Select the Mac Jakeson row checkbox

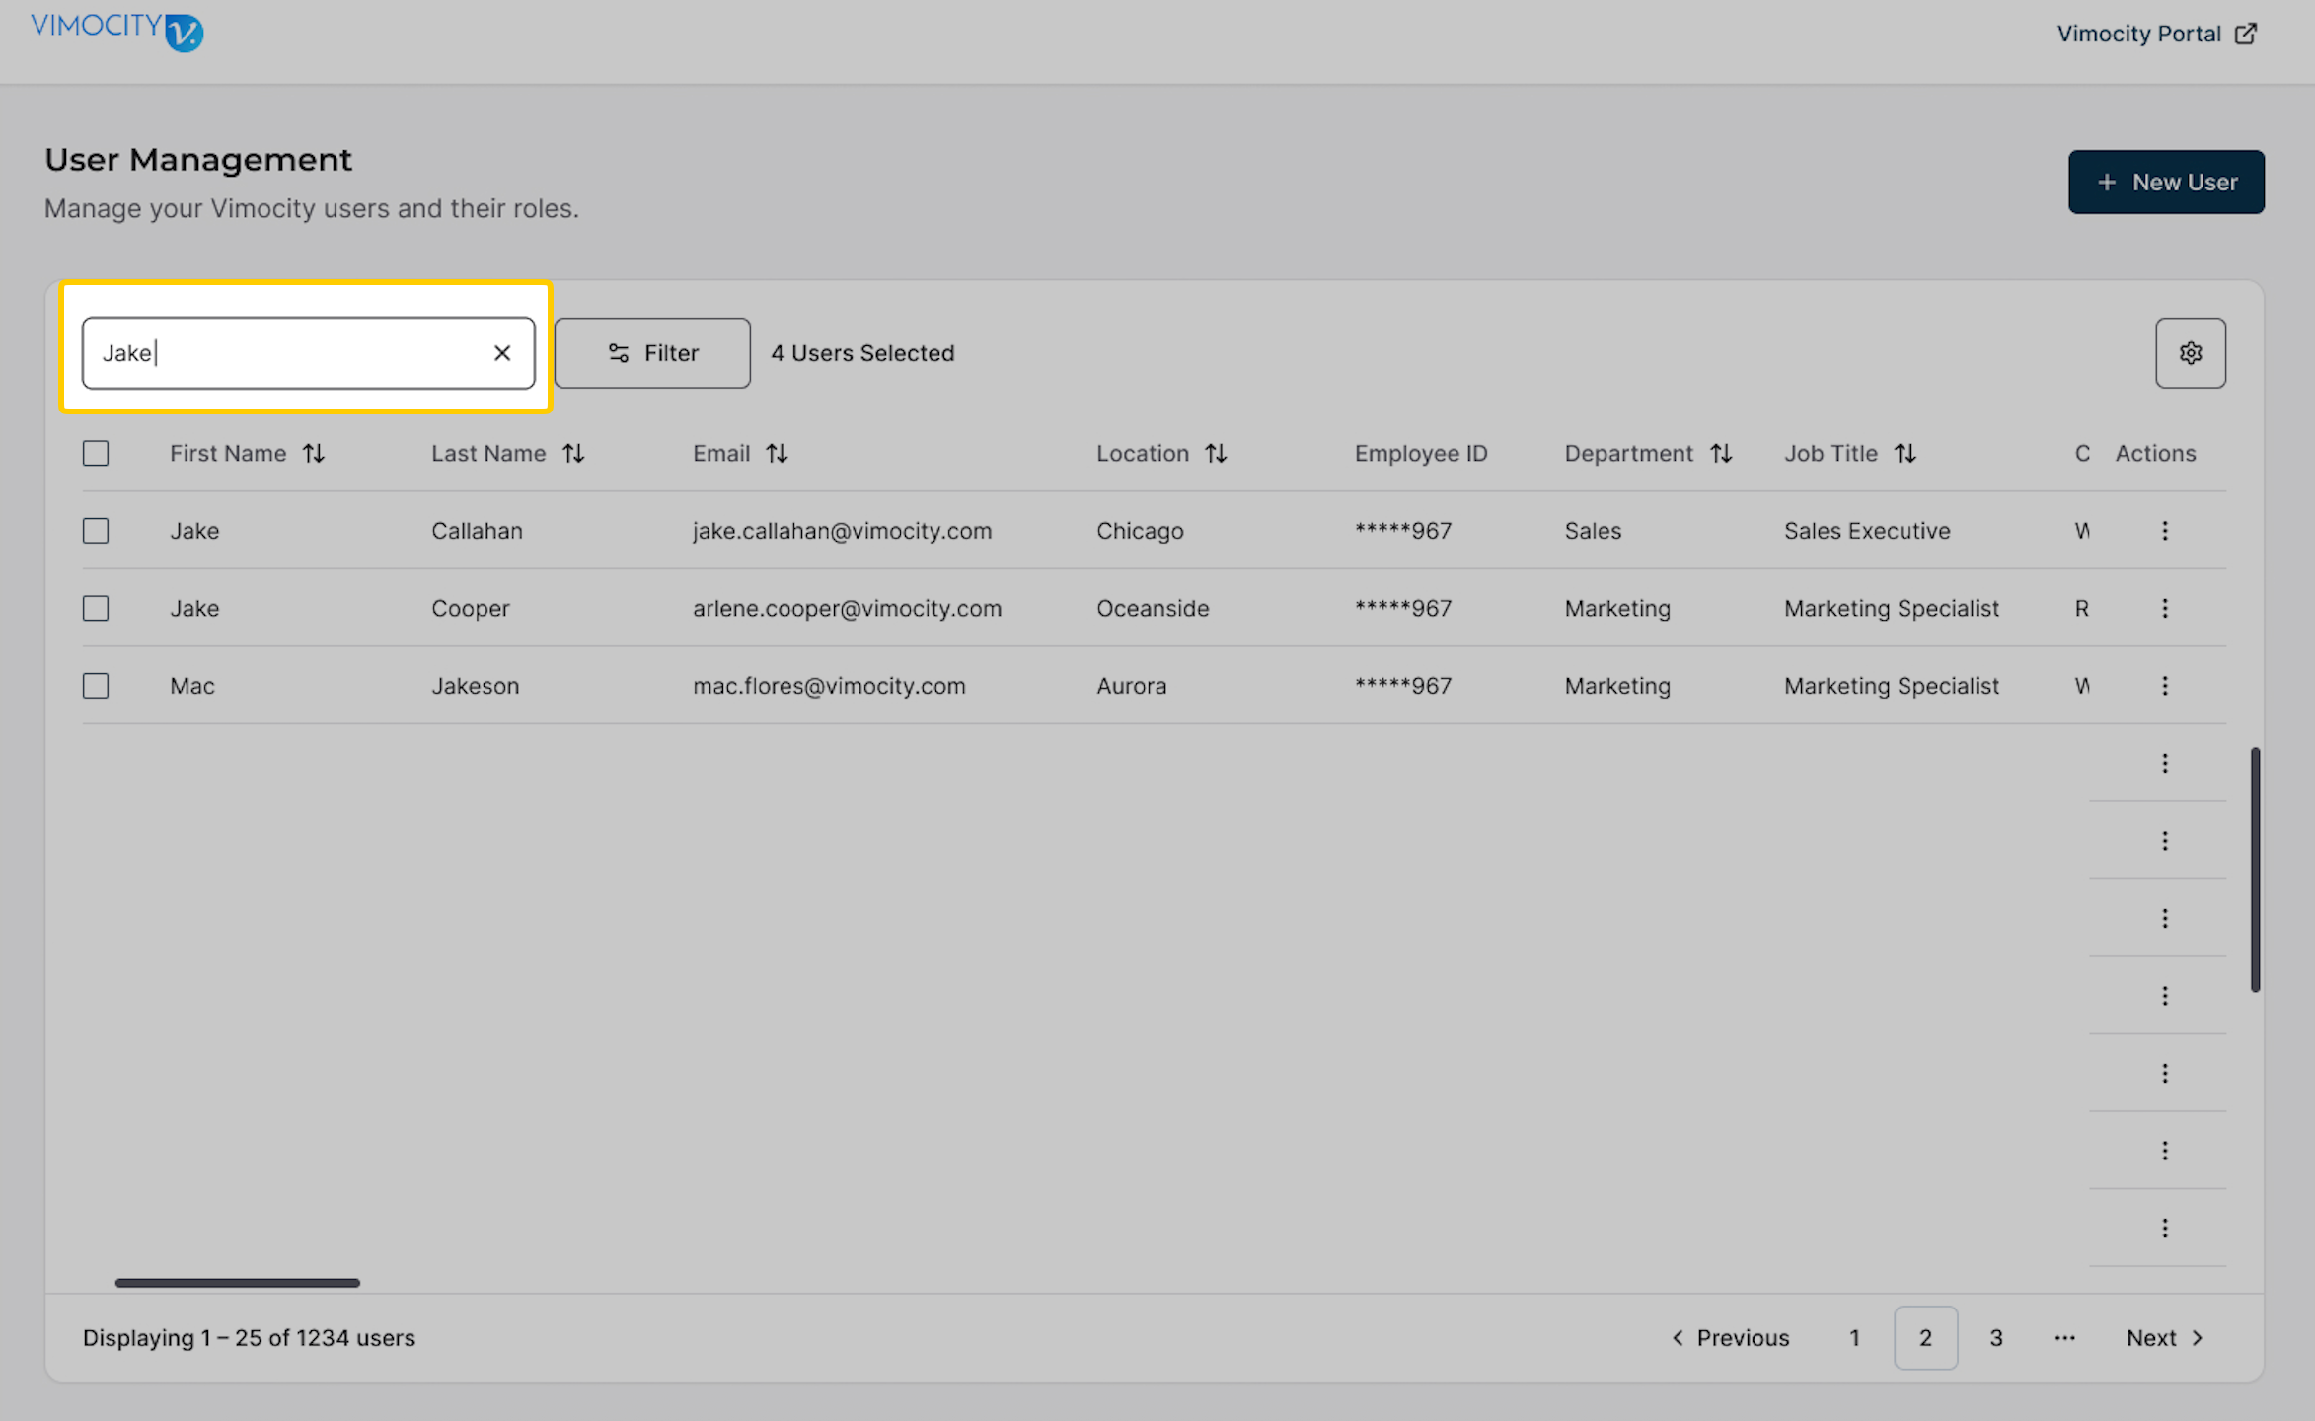96,686
